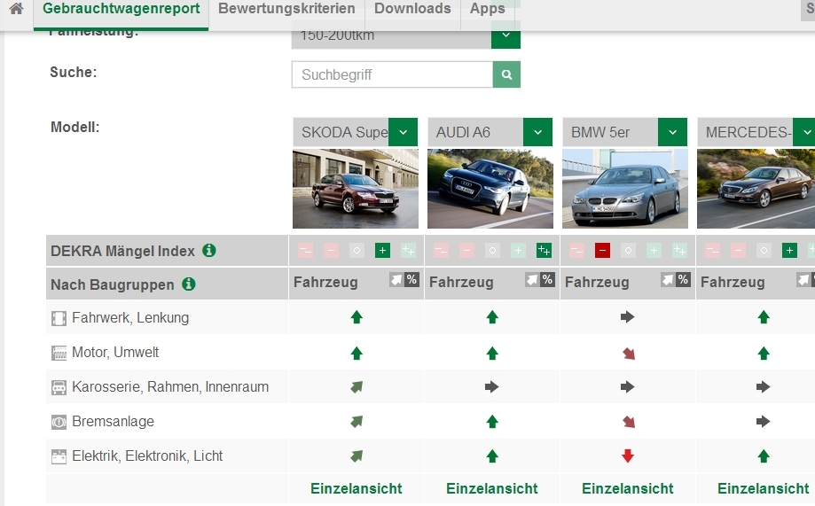Screen dimensions: 815x506
Task: Click Mercedes' Fahrwerk green up arrow
Action: coord(764,317)
